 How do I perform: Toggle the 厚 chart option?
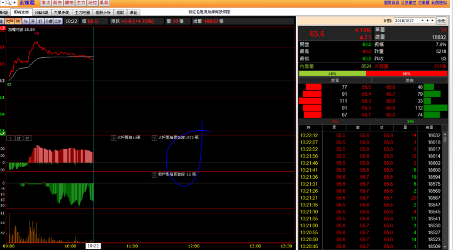(33, 21)
